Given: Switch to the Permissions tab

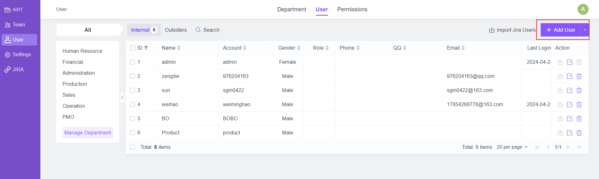Looking at the screenshot, I should (352, 9).
